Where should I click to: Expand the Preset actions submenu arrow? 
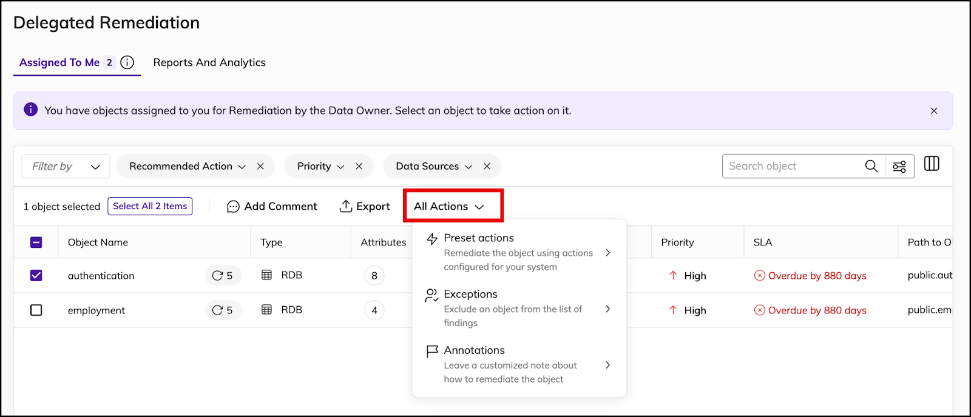pos(607,253)
